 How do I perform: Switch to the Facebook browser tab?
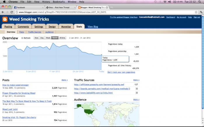[28, 7]
